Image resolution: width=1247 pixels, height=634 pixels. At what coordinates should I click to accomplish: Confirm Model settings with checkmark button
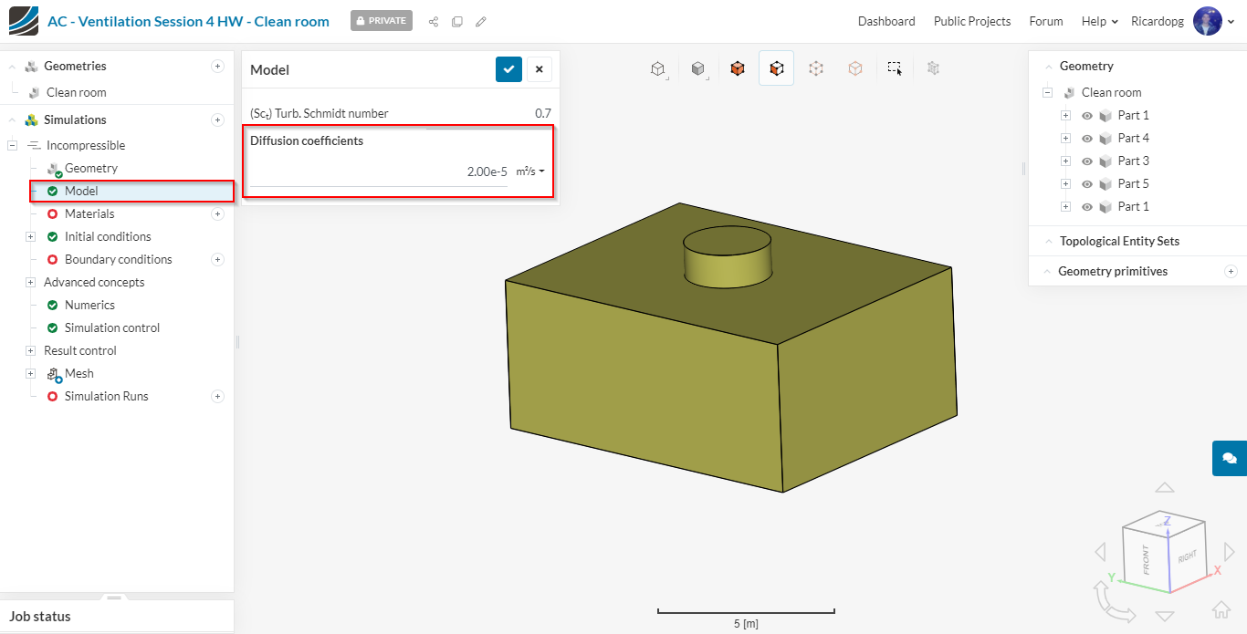pos(508,69)
